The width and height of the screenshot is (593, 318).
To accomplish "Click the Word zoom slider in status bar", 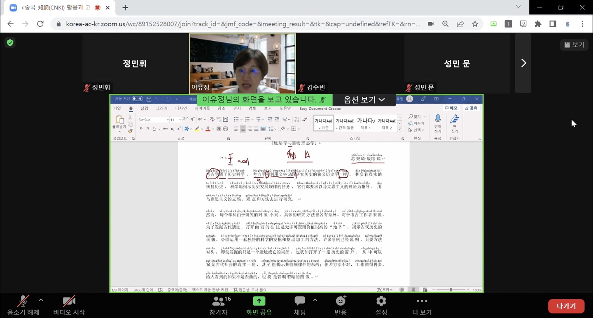I will click(x=451, y=290).
